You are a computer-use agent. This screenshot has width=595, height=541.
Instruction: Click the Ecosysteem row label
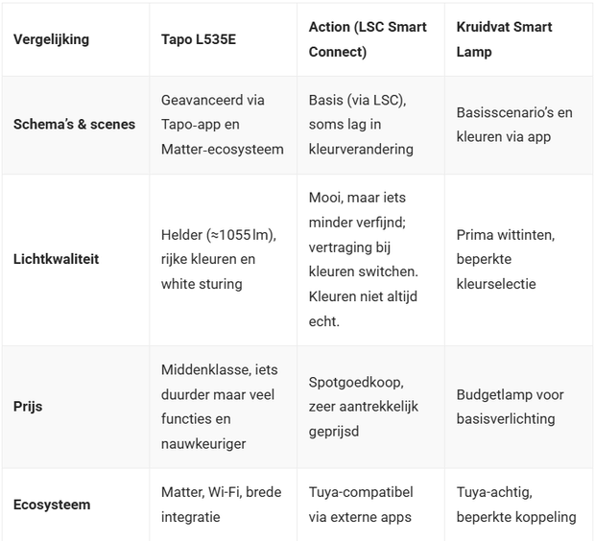click(53, 505)
